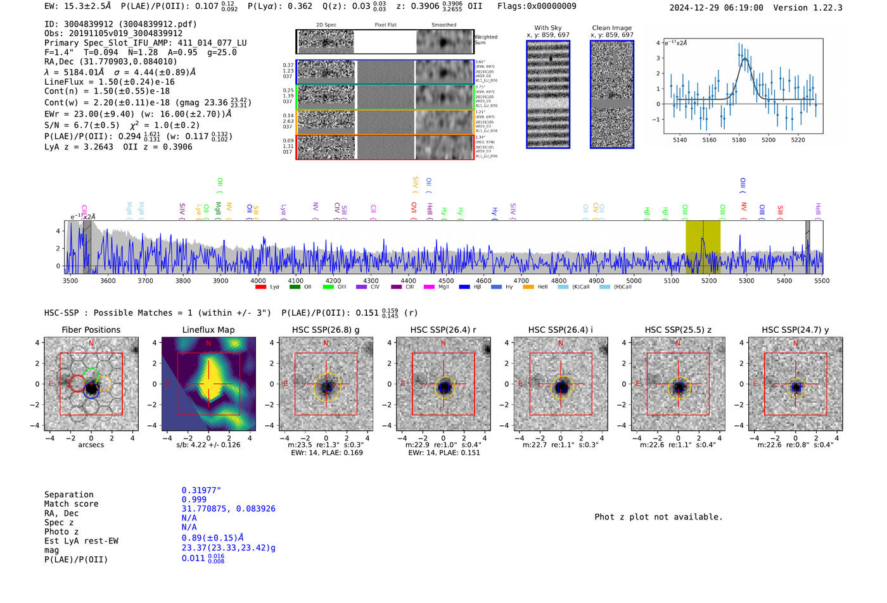The height and width of the screenshot is (603, 887).
Task: Click the yellow highlighted band in full spectrum
Action: pyautogui.click(x=703, y=247)
